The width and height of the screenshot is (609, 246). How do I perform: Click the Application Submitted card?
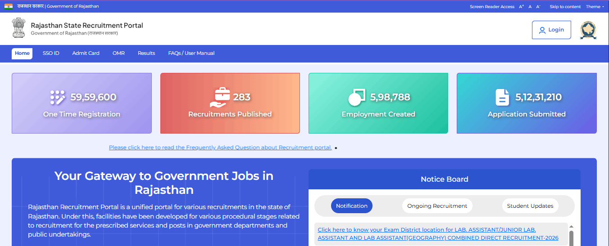tap(527, 103)
